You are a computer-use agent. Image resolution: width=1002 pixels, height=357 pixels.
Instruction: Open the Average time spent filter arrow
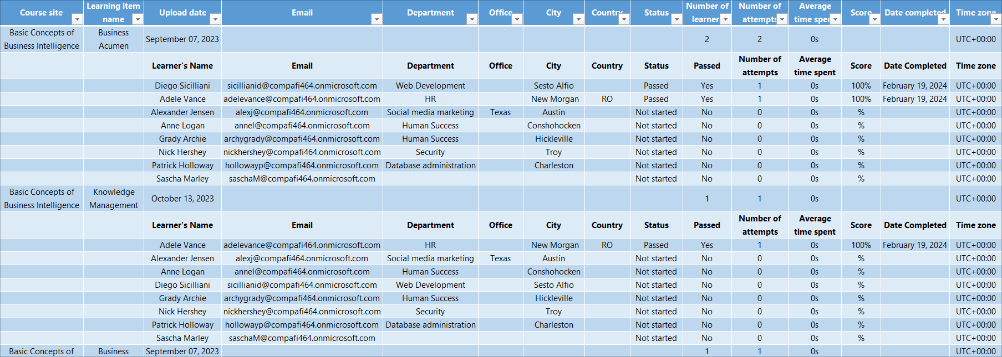click(x=835, y=19)
